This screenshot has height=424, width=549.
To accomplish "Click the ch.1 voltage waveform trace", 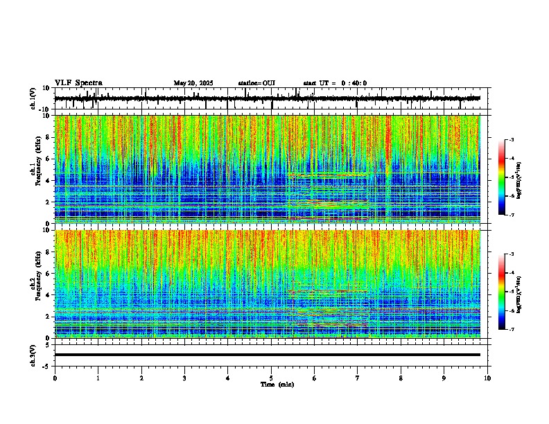I will click(x=267, y=98).
